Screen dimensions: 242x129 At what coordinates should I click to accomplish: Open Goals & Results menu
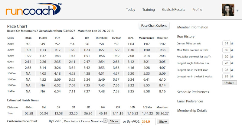(173, 10)
